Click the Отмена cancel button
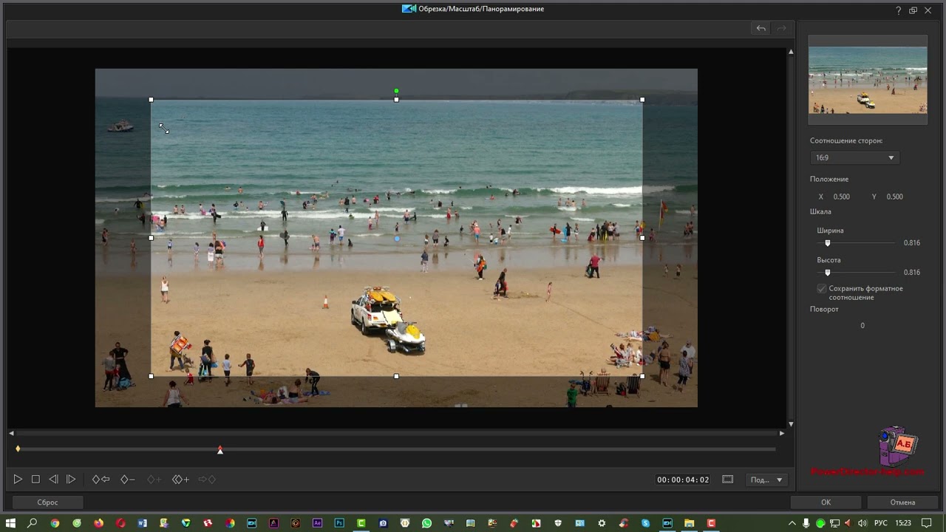 pyautogui.click(x=902, y=502)
